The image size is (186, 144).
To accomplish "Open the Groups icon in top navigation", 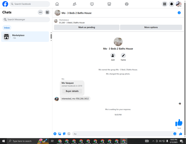I will (x=126, y=4).
